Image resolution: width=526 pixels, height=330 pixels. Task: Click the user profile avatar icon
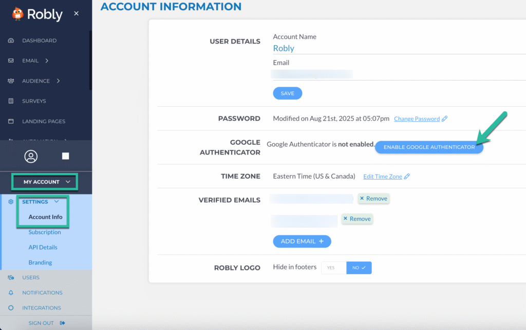coord(31,157)
